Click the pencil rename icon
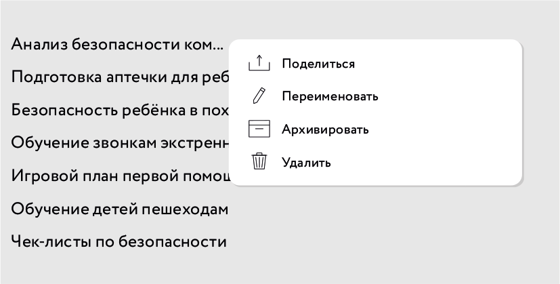 [x=259, y=96]
